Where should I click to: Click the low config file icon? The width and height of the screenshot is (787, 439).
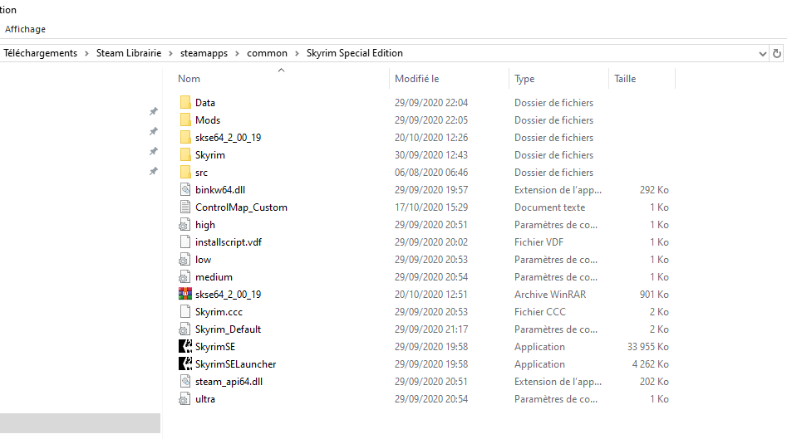click(184, 260)
